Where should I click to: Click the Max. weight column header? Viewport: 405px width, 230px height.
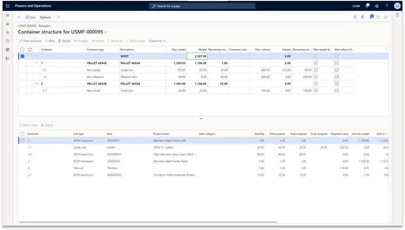click(178, 50)
